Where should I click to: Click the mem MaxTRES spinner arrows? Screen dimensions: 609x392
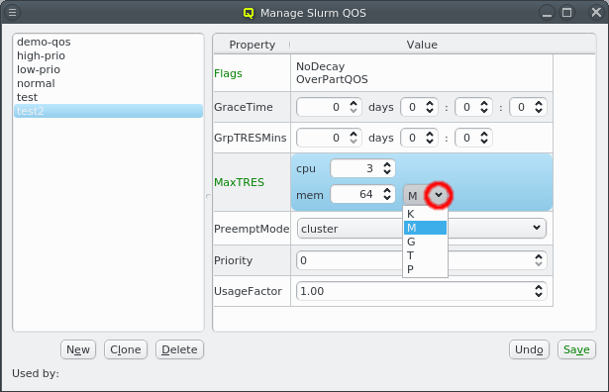coord(387,194)
